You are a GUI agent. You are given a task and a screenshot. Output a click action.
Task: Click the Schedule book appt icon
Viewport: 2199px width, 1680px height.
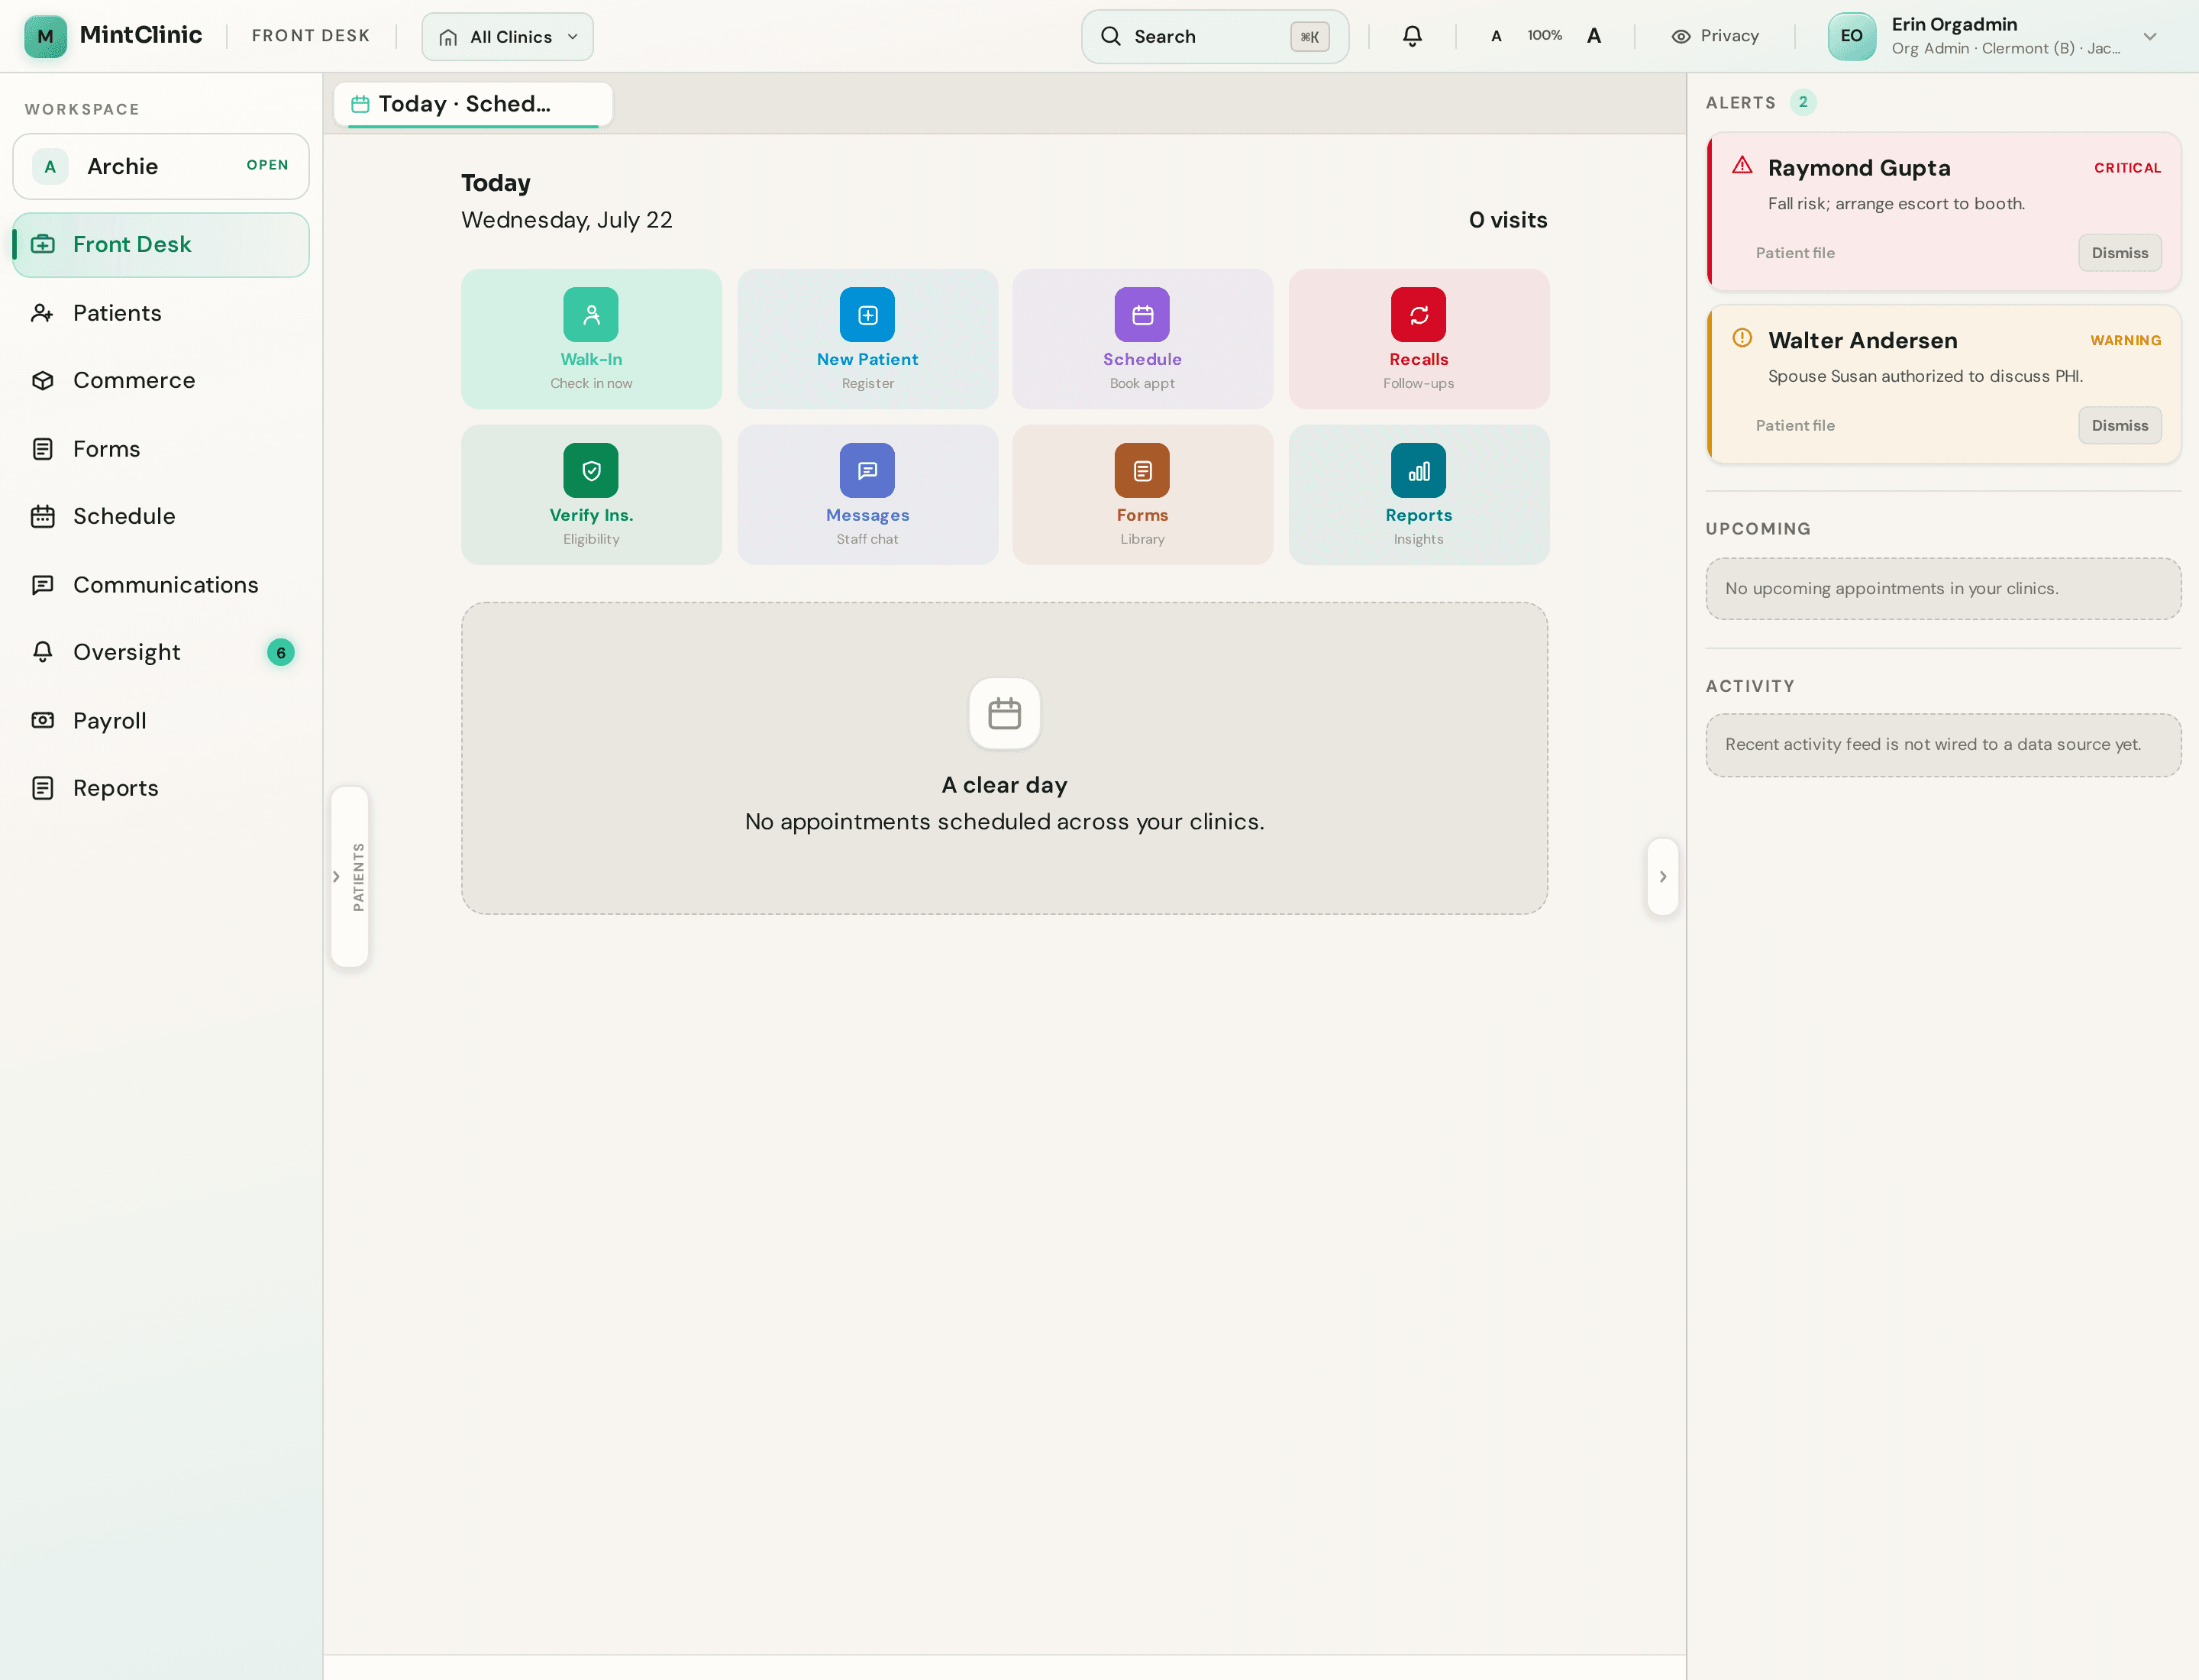tap(1142, 315)
